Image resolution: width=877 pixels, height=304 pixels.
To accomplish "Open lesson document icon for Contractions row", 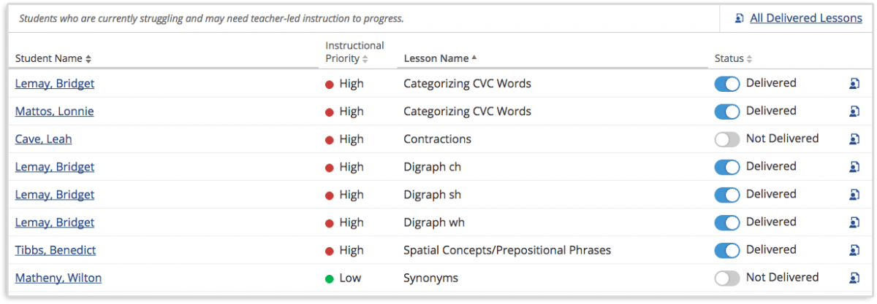I will (x=854, y=139).
